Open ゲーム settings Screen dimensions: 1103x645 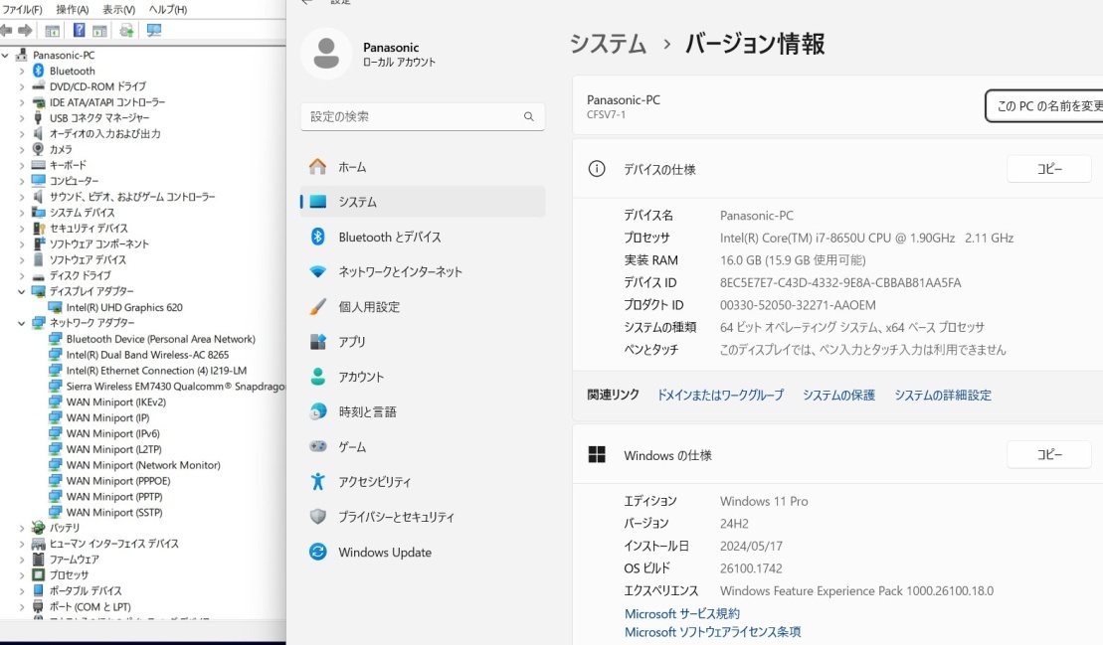(422, 447)
